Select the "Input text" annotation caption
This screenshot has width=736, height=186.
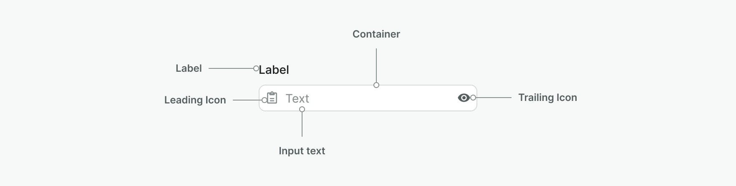pos(302,151)
